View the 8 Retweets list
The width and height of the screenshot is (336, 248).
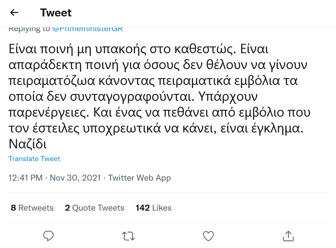coord(32,208)
